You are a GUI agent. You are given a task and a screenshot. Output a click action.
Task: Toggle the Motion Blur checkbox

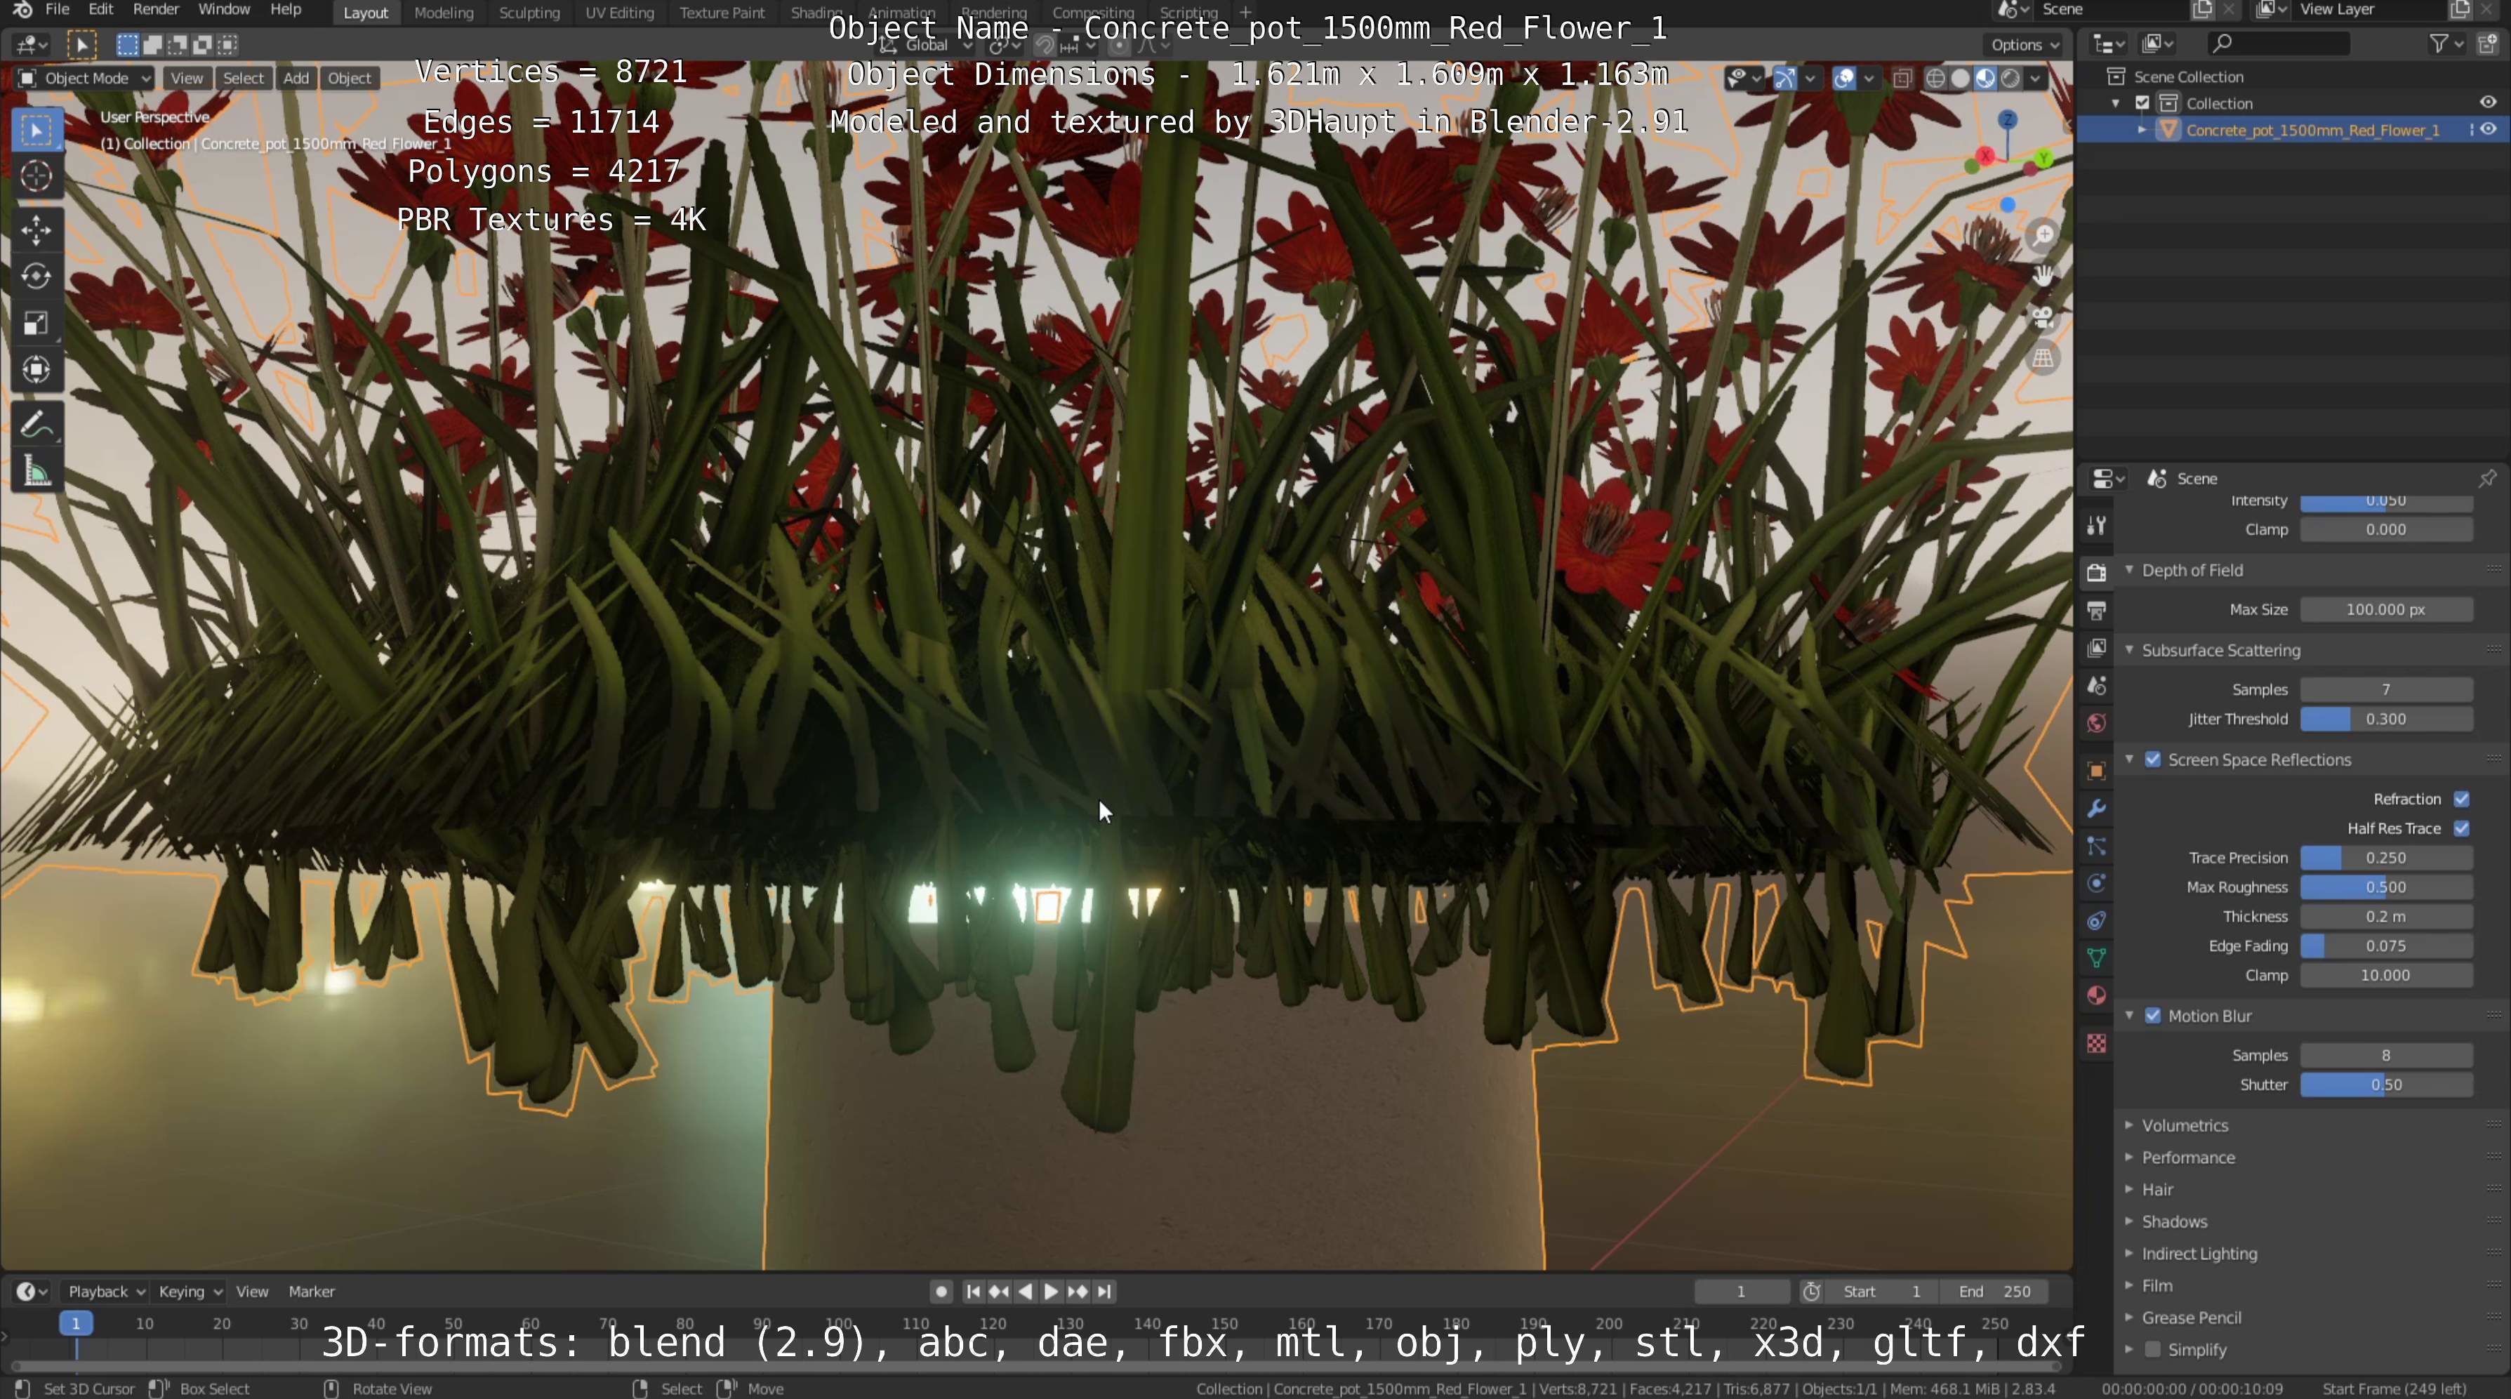click(x=2153, y=1016)
